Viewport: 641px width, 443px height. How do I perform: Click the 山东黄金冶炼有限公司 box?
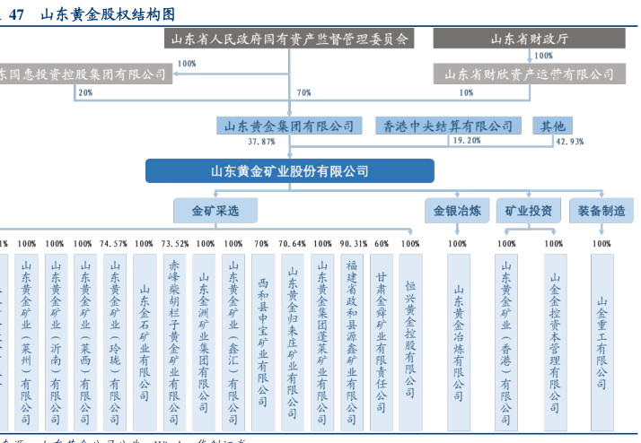458,341
